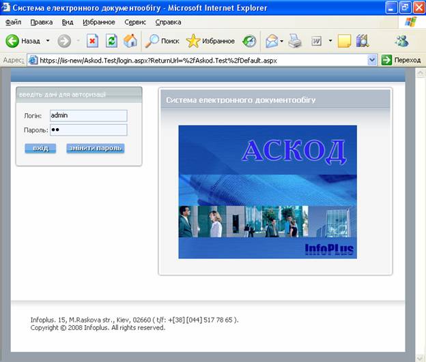426x362 pixels.
Task: Open the Файл menu
Action: pyautogui.click(x=13, y=22)
